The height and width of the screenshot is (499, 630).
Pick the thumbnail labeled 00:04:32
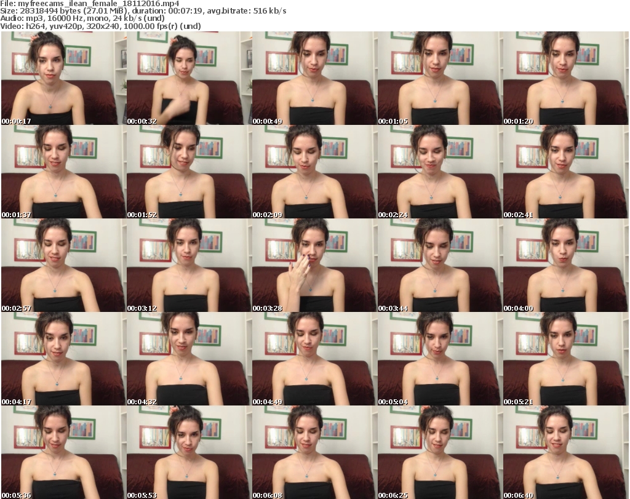coord(189,359)
